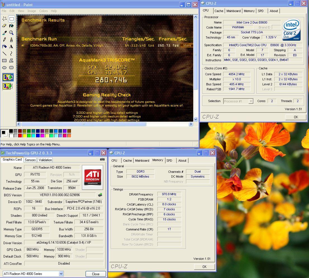Select the Text tool in Paint
The width and height of the screenshot is (309, 278).
(x=11, y=46)
